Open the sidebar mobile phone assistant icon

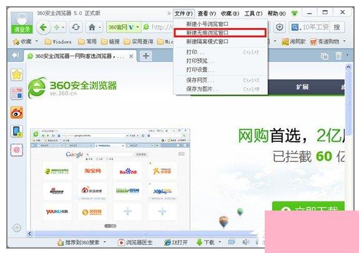click(17, 131)
